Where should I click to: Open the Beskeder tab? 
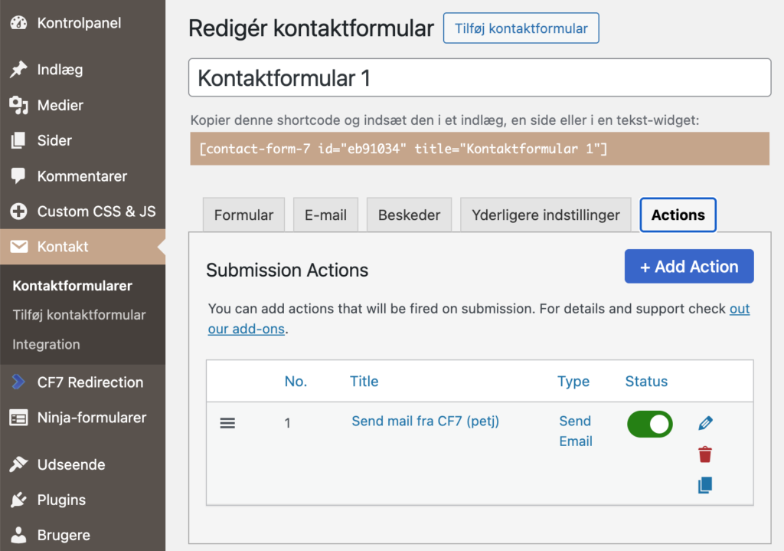[x=409, y=215]
